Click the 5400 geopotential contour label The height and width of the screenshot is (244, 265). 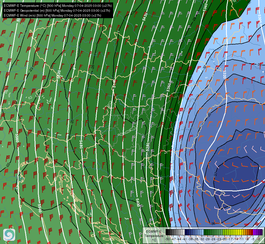coord(138,203)
